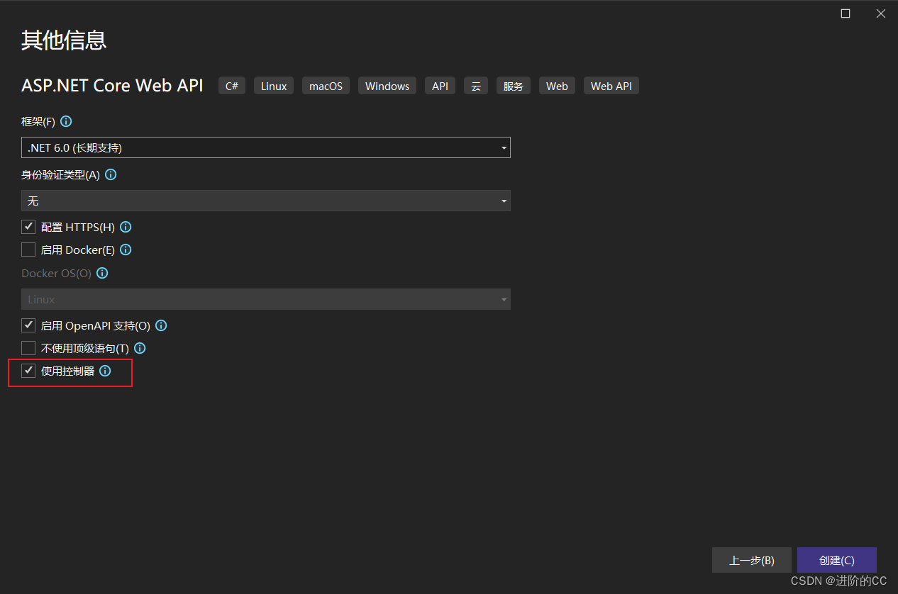Open the .NET 6.0 framework dropdown
The image size is (898, 594).
click(x=266, y=147)
